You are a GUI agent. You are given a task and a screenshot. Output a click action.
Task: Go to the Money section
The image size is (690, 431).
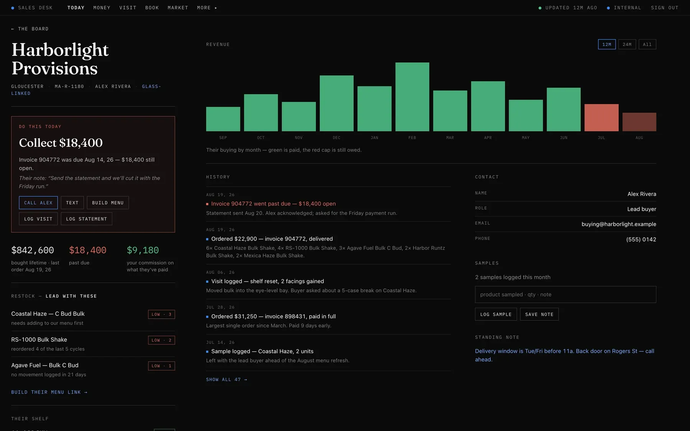(102, 8)
